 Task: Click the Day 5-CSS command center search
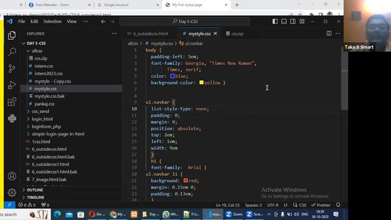click(185, 21)
